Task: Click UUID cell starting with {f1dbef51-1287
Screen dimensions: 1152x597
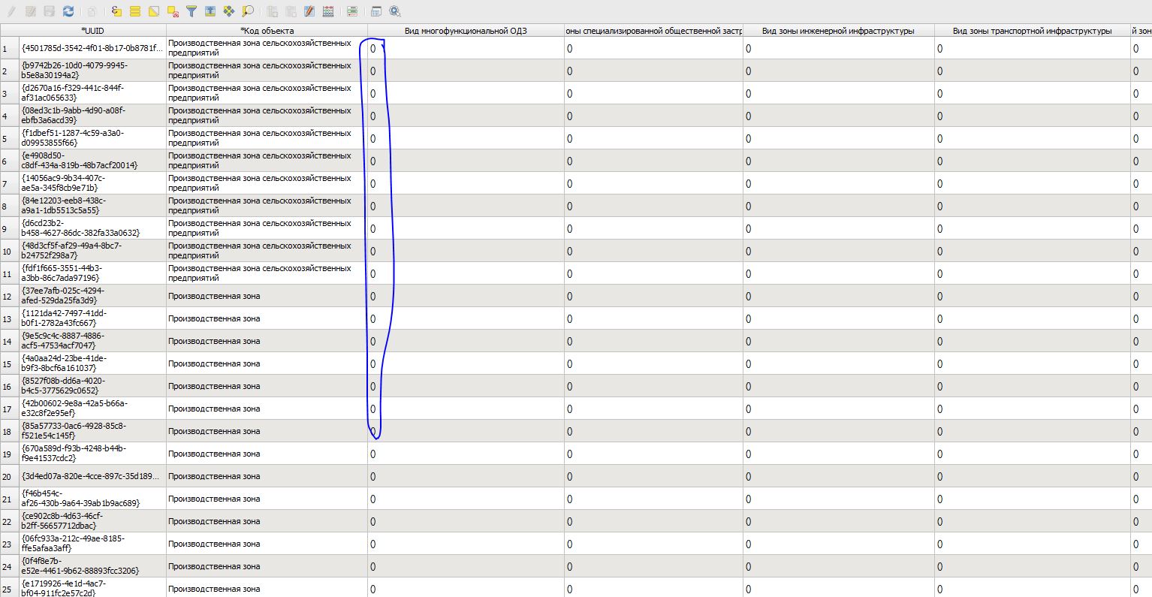Action: click(x=92, y=138)
